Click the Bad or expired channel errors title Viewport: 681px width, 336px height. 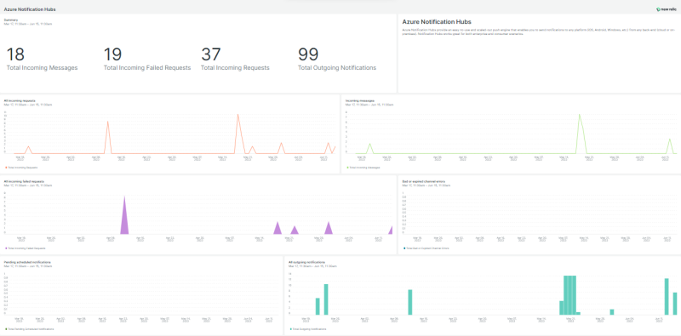pos(424,181)
